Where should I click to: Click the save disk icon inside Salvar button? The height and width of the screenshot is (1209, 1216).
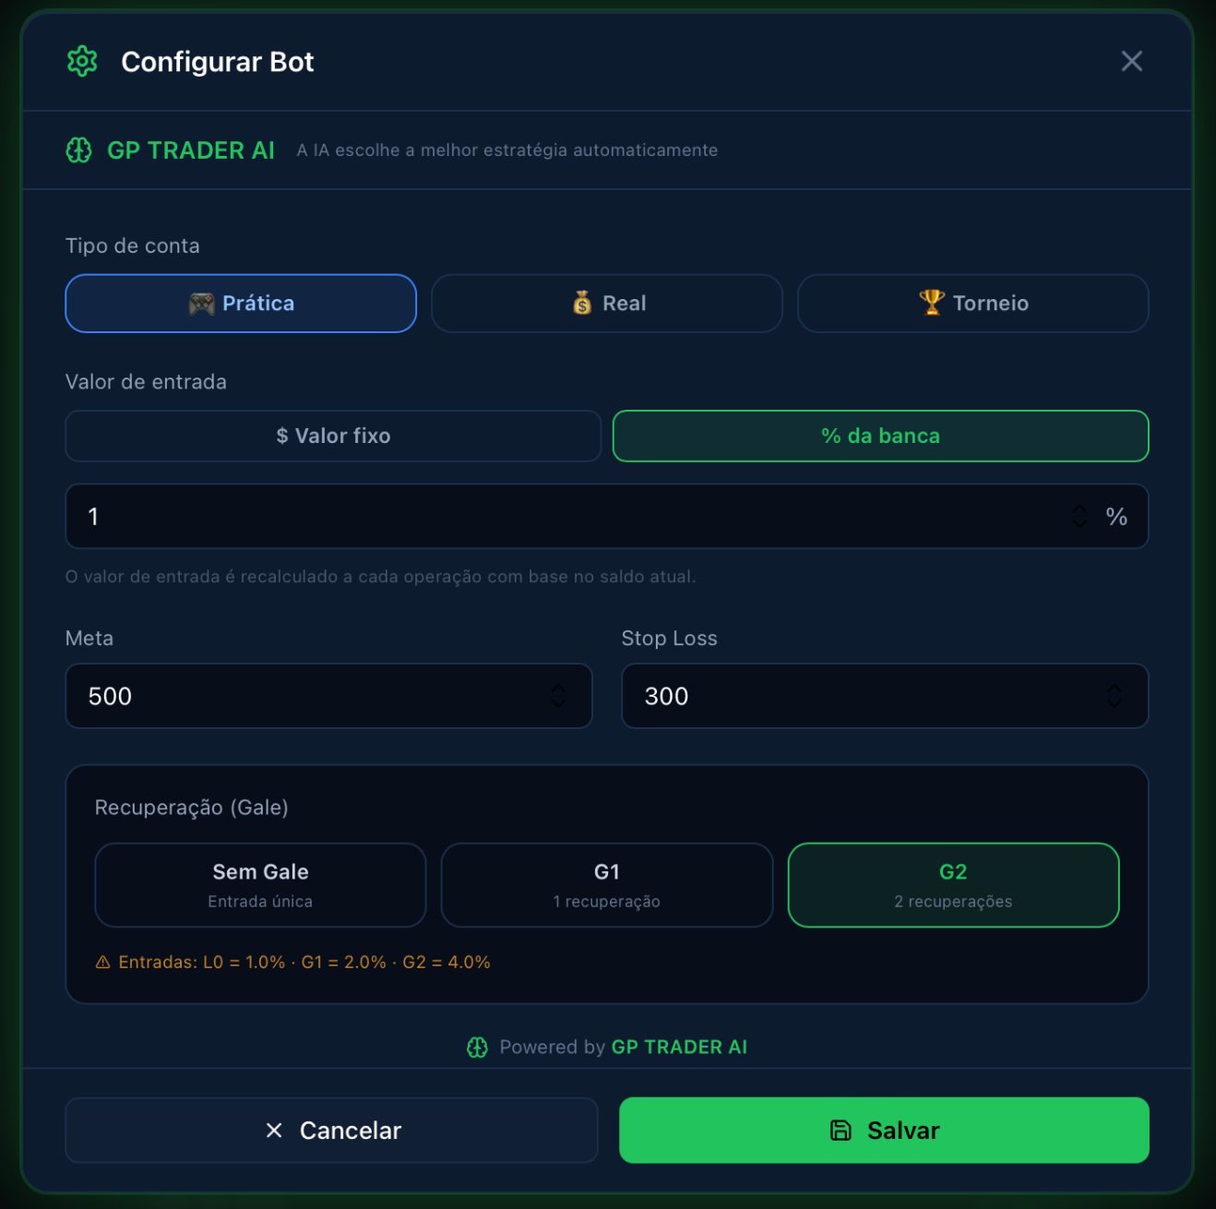[x=840, y=1130]
